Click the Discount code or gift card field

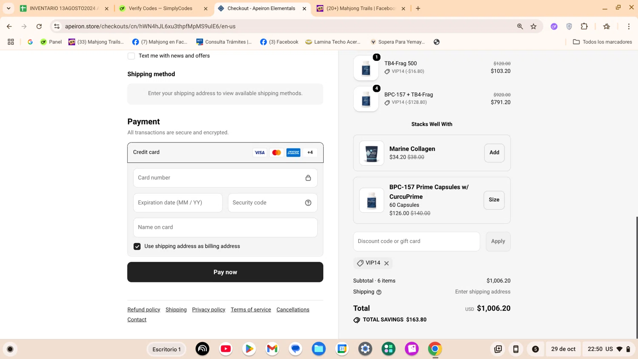click(416, 242)
